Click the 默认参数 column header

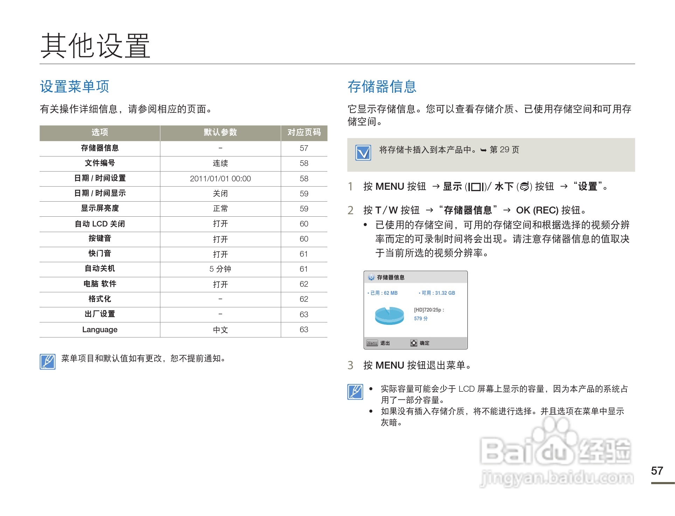tap(220, 132)
